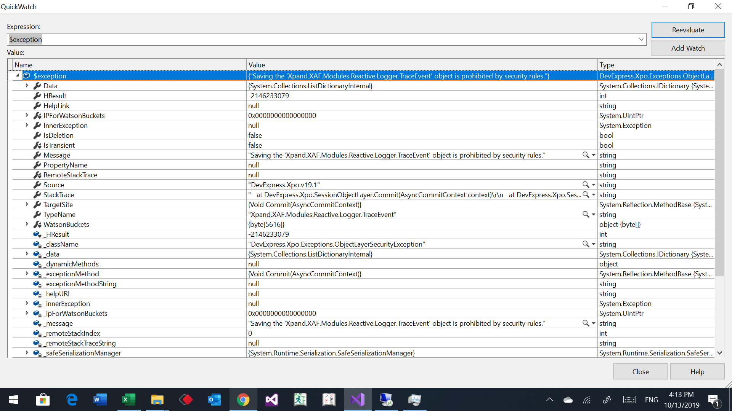
Task: Expand the WatsonBuckets node
Action: click(27, 224)
